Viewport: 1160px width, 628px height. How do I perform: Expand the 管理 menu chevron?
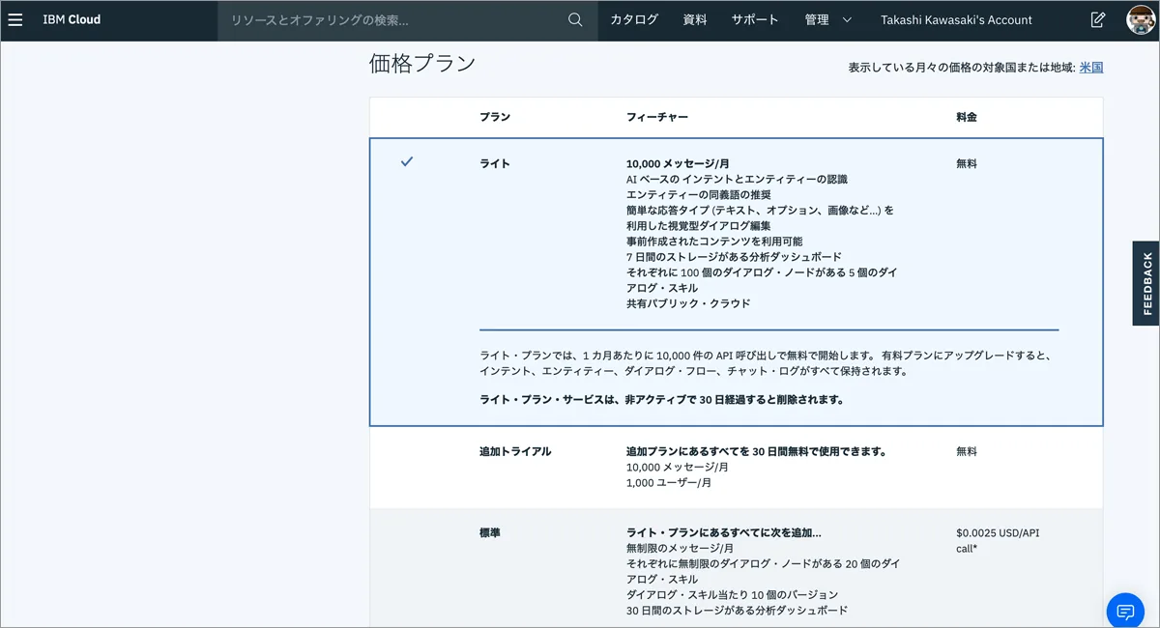(x=847, y=19)
